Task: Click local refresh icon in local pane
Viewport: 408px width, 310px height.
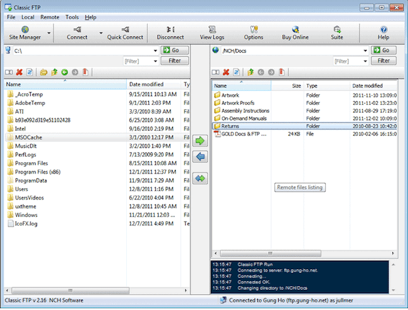Action: [30, 72]
